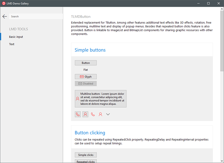Click the Multiline lorem ipsum button
This screenshot has width=224, height=163.
coord(101,99)
